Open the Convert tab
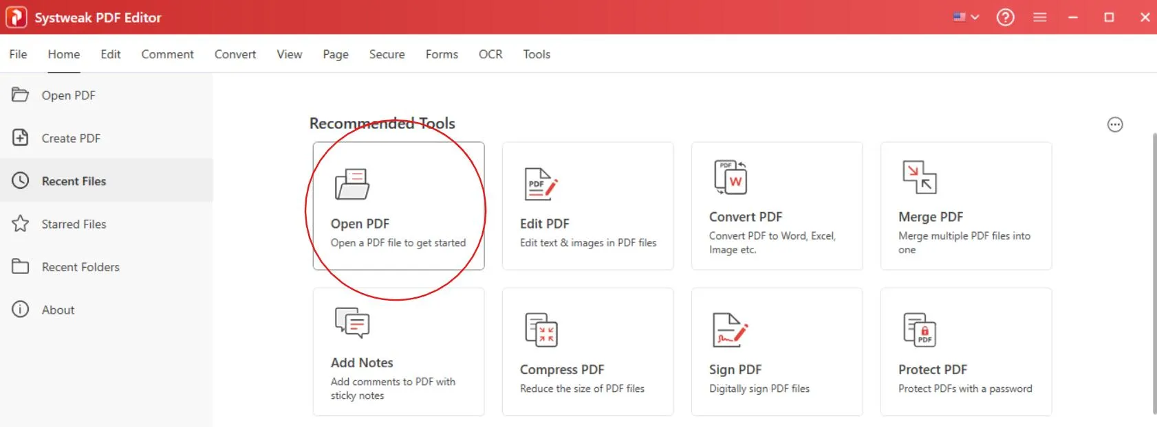Image resolution: width=1157 pixels, height=427 pixels. pyautogui.click(x=235, y=54)
